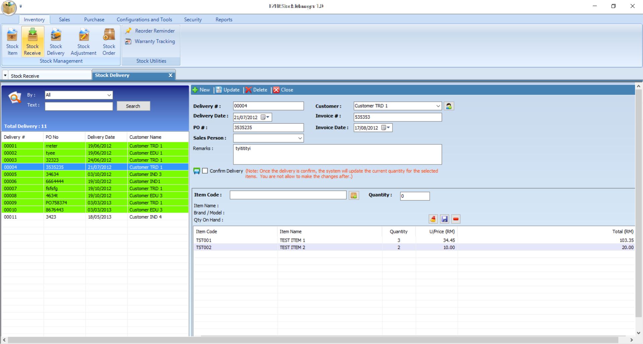Screen dimensions: 643x344
Task: Click the Item Name column header
Action: 330,231
